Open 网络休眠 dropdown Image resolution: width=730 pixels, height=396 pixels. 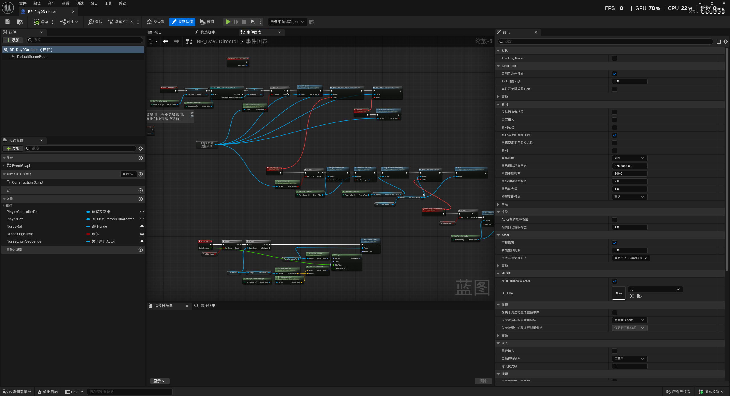[629, 158]
